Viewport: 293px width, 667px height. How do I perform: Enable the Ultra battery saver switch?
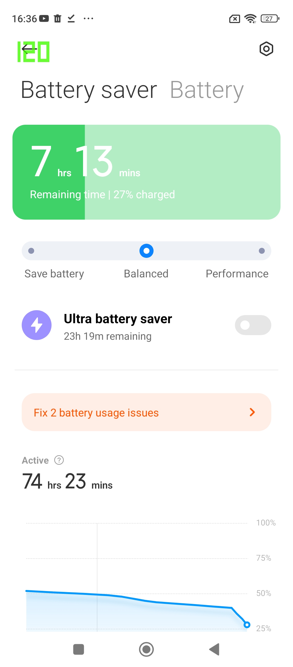pyautogui.click(x=253, y=325)
